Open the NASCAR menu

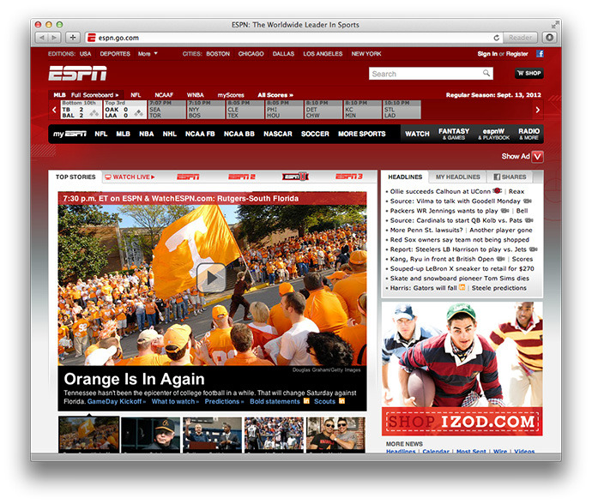click(x=277, y=134)
